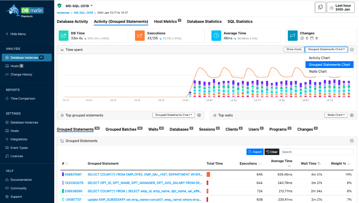
Task: Sort by Executions column icon
Action: coord(260,164)
